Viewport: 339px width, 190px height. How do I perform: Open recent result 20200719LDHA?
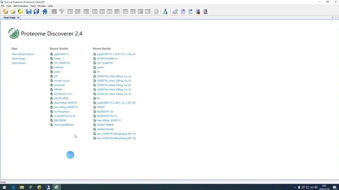[105, 129]
